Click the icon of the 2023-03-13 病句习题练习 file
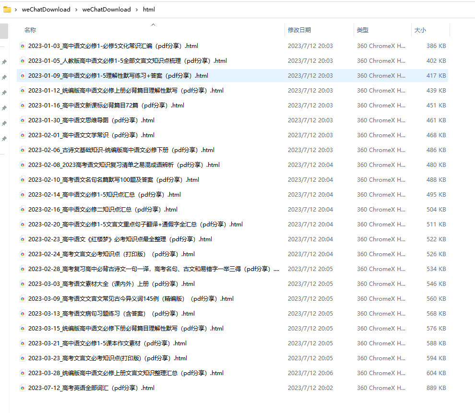 coord(22,314)
